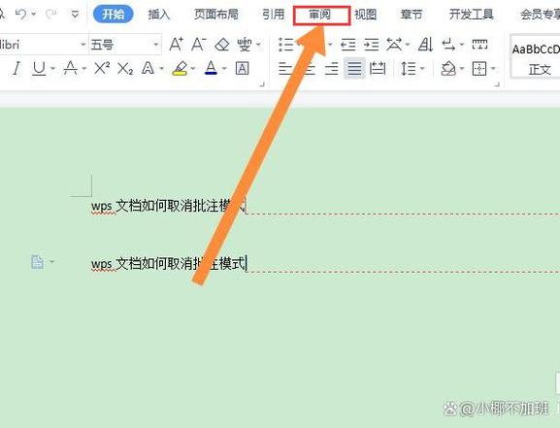Toggle strikethrough formatting
Screen dimensions: 560x428
70,68
